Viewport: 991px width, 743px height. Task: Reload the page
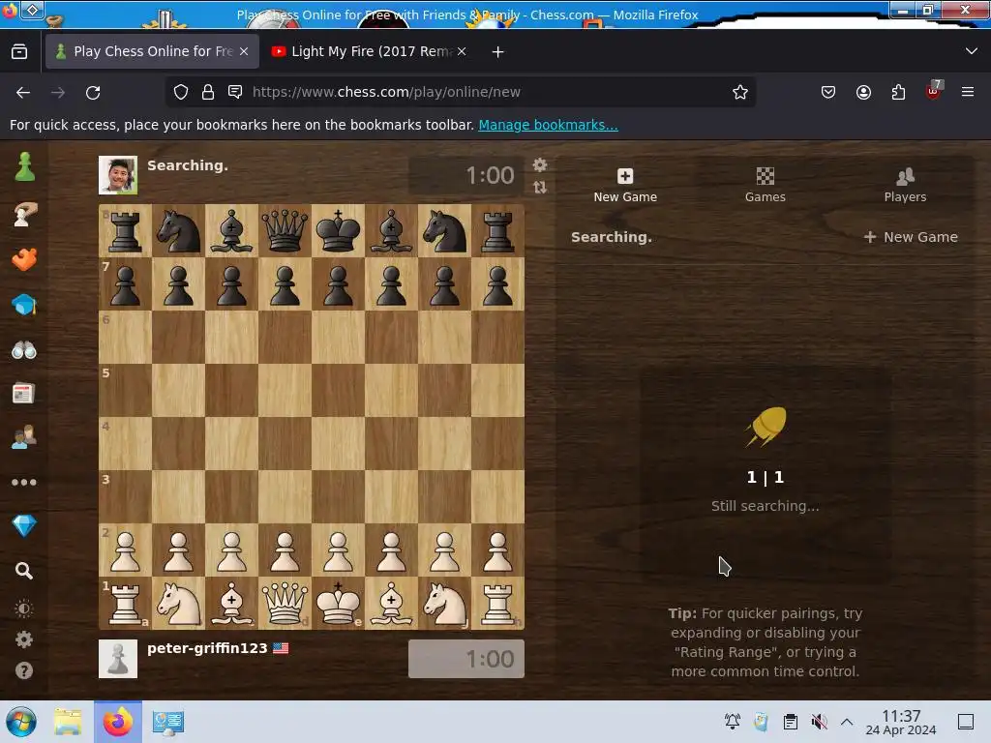[93, 92]
